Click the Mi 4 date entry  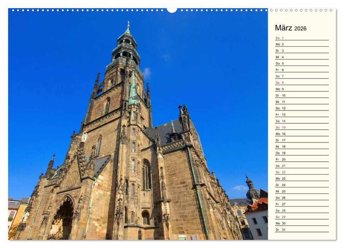[280, 56]
